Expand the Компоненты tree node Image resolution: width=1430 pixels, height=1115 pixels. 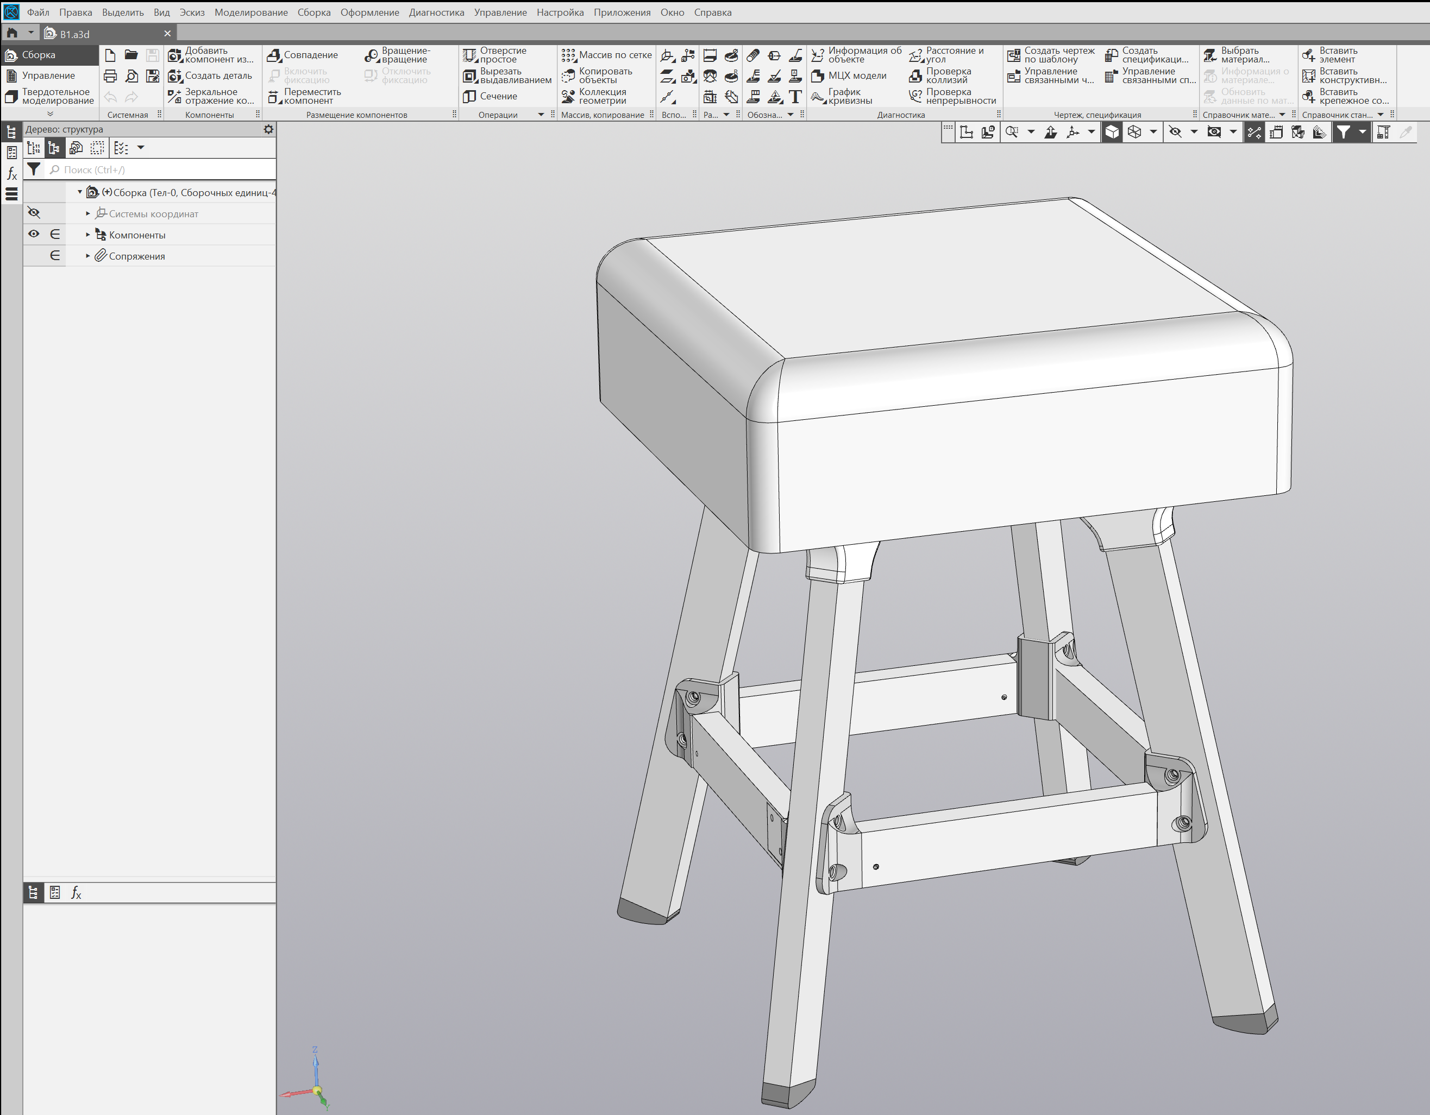87,235
